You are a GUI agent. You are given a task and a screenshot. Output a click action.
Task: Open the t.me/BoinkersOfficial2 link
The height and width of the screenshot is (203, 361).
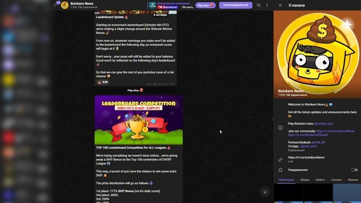pos(308,135)
